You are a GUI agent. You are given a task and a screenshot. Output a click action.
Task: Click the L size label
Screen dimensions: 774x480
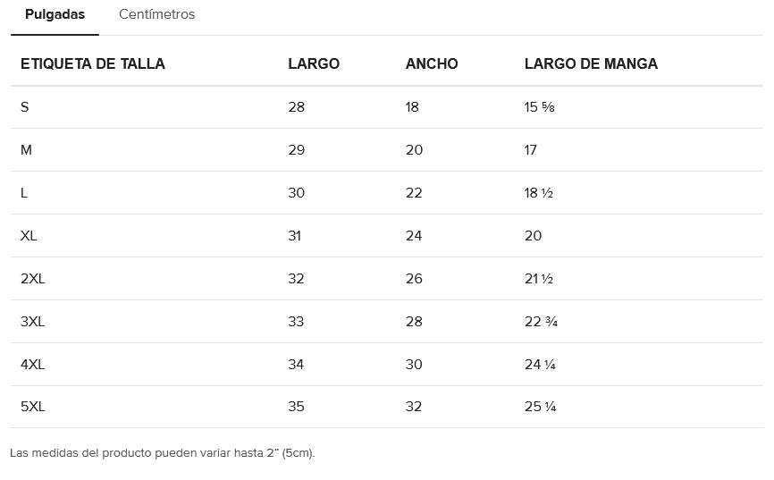tap(24, 193)
